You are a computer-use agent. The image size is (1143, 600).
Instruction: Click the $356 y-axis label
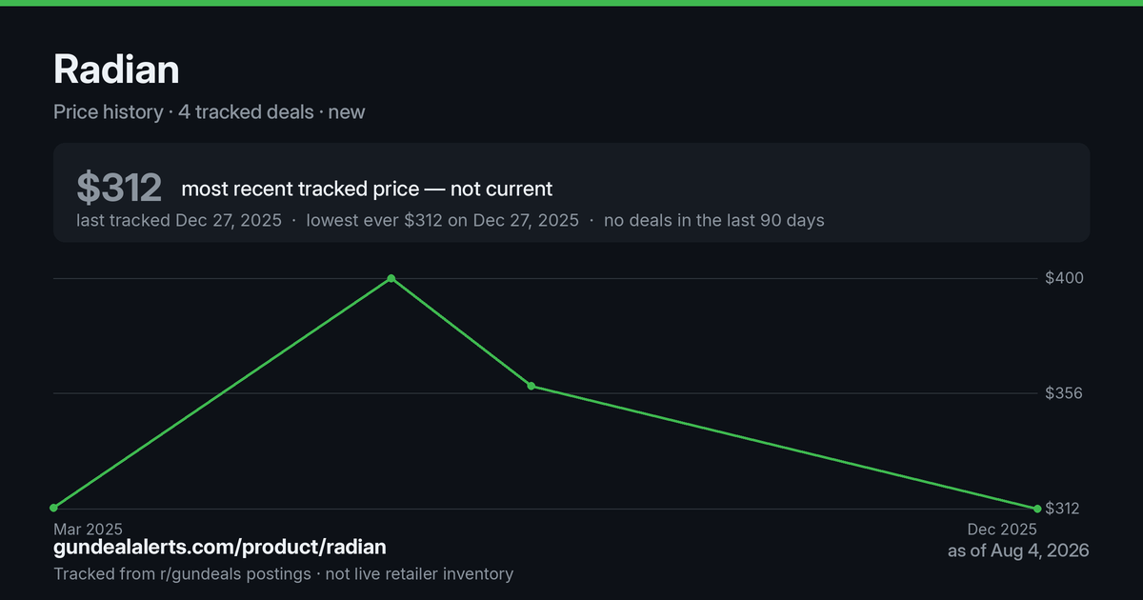pos(1064,393)
